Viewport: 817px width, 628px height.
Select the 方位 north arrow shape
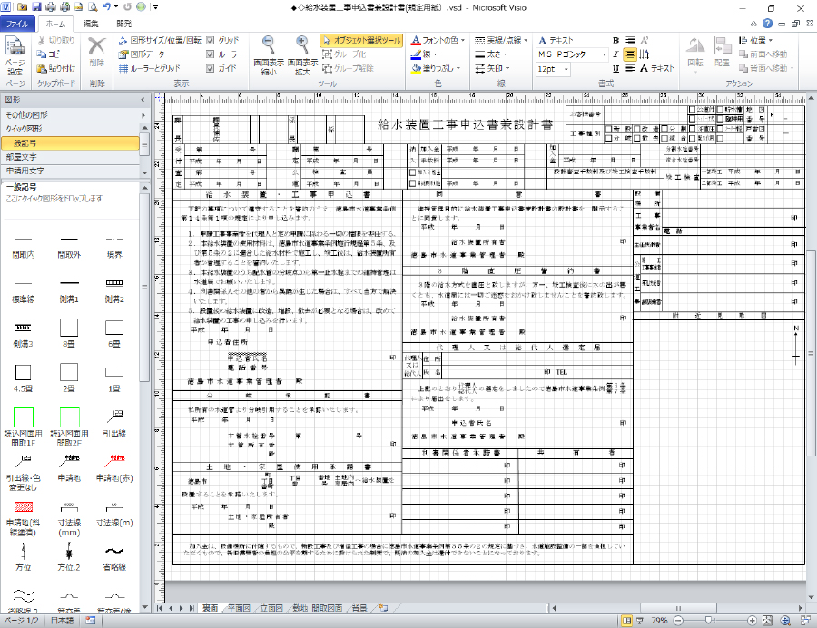pos(23,556)
